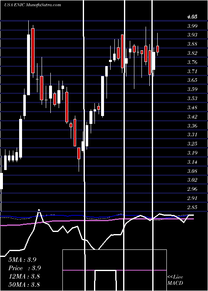Click the 3.08 price axis label
208x291 pixels.
pos(192,171)
